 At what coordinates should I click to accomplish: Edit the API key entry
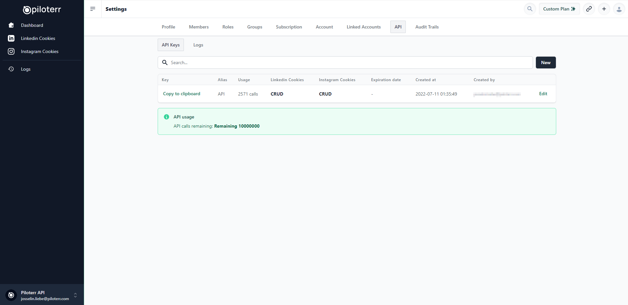tap(543, 94)
